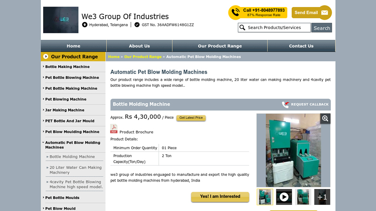Click the Automatic Pet Blow Molding Machines heading
Image resolution: width=376 pixels, height=211 pixels.
(159, 72)
